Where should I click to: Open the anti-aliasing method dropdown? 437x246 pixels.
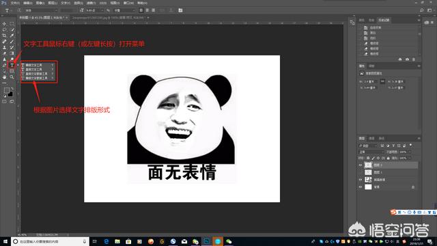pos(124,10)
